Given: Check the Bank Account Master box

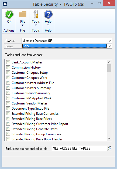Looking at the screenshot, I should [x=8, y=62].
